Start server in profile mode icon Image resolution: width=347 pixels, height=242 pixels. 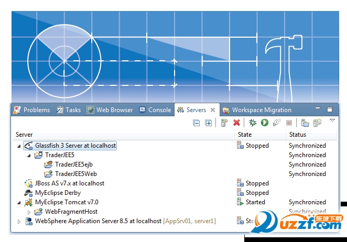click(277, 123)
